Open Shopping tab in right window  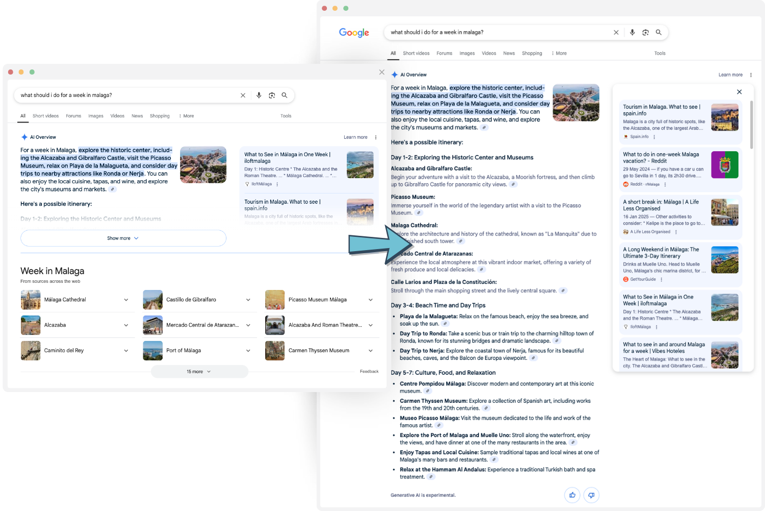pos(532,53)
